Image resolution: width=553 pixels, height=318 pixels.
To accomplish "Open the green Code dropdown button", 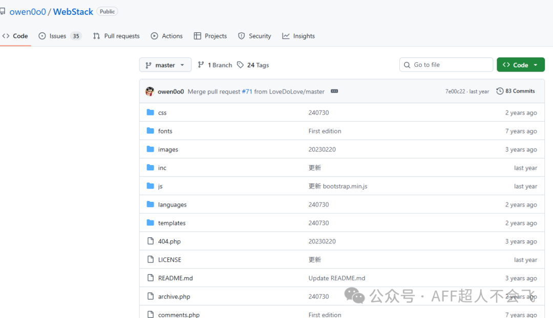I will click(521, 65).
